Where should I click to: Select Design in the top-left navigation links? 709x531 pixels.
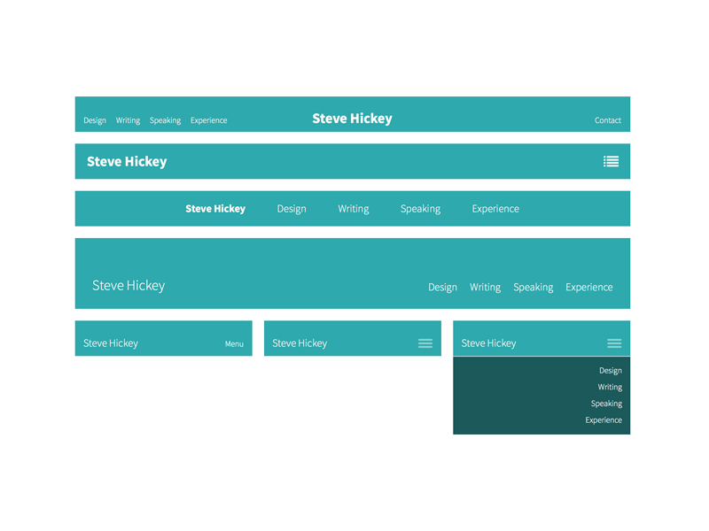coord(95,119)
